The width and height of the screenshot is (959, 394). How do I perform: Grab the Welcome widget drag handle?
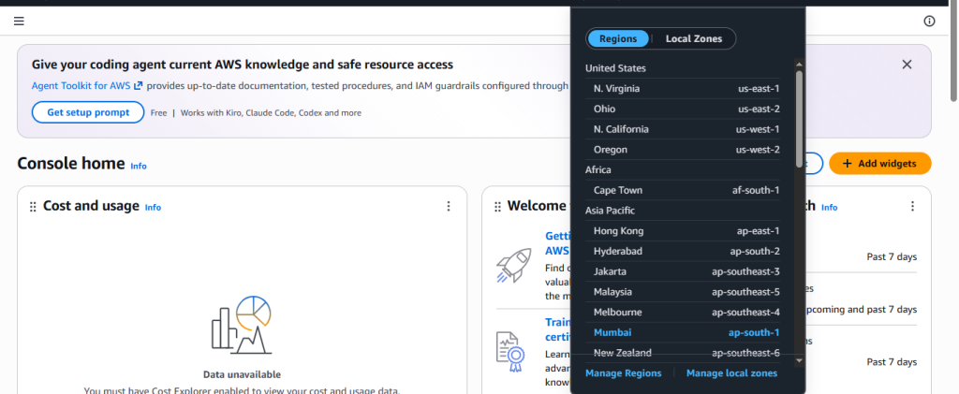pos(498,207)
